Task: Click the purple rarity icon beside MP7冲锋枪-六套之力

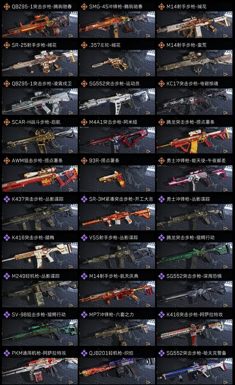Action: pos(84,315)
